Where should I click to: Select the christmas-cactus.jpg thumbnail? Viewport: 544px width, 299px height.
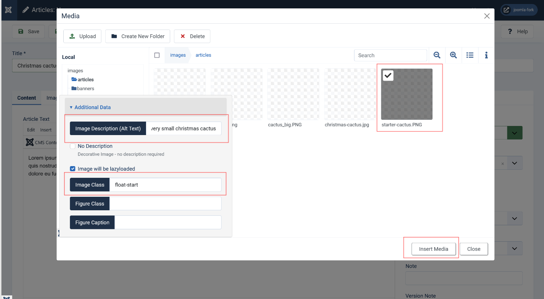[x=350, y=94]
